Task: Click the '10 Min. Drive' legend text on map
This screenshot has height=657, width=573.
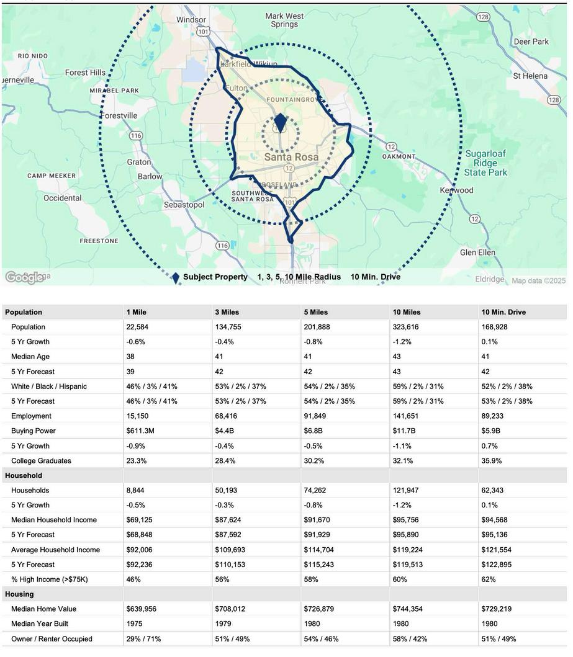Action: tap(375, 277)
